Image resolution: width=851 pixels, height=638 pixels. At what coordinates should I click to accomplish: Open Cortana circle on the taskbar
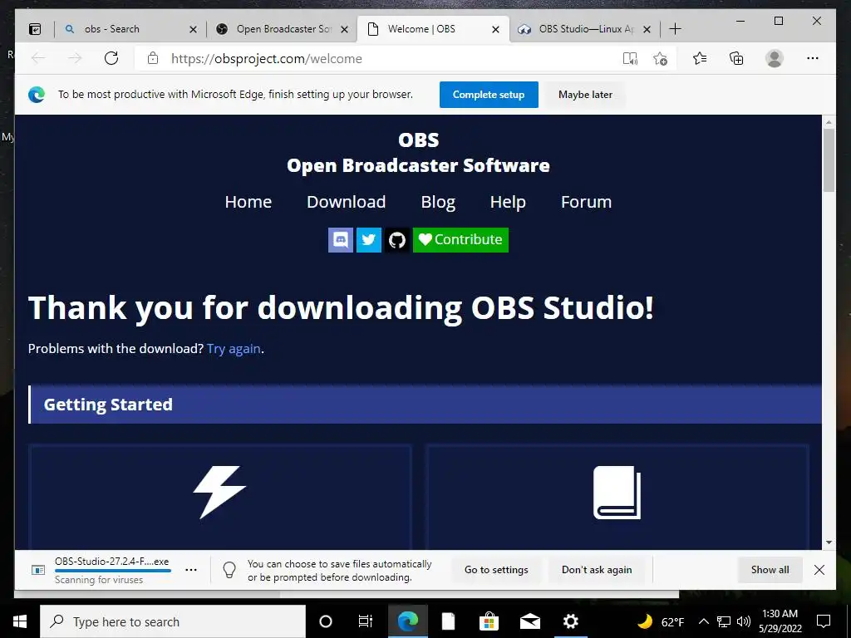(326, 621)
